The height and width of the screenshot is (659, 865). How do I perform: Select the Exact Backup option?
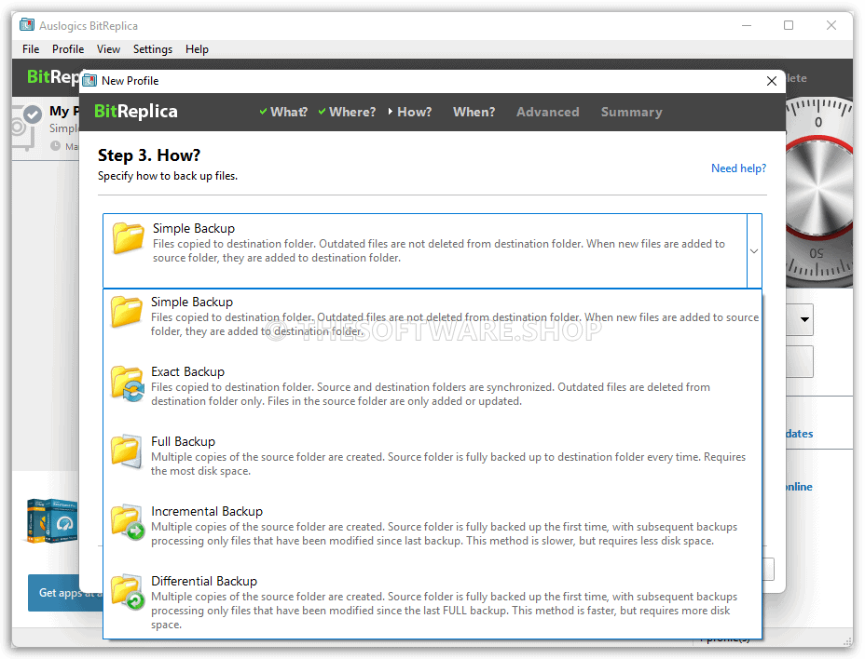(x=432, y=385)
